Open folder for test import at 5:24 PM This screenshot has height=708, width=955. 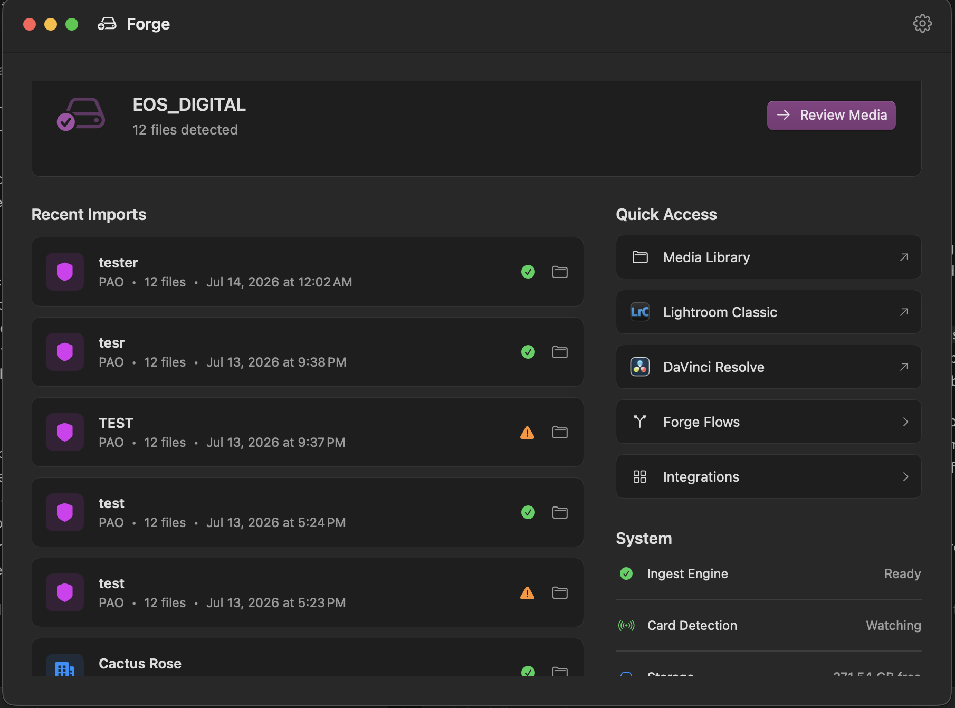tap(560, 512)
